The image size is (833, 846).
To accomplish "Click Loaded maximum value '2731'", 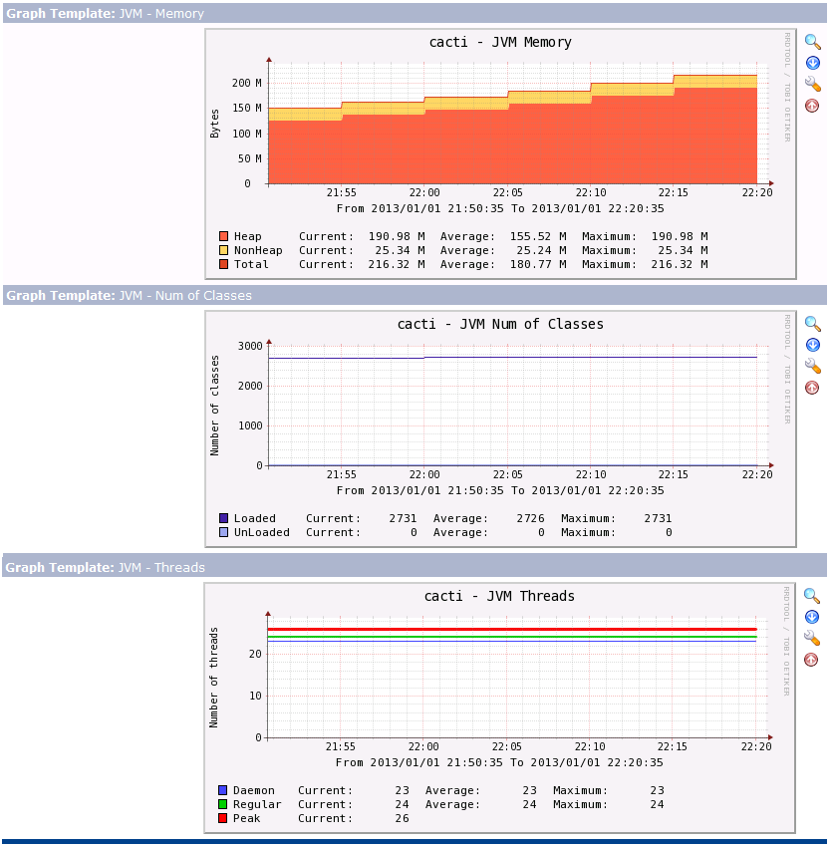I will coord(658,518).
